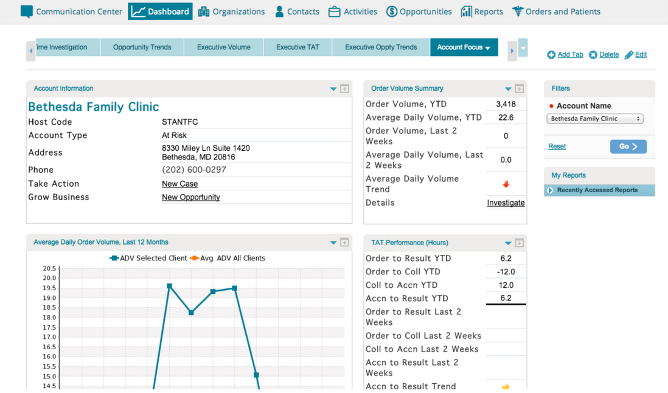Click the Avg. ADV All Clients legend marker

194,258
